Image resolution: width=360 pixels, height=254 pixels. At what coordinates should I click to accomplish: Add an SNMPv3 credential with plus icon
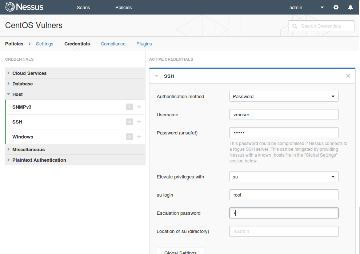click(139, 107)
